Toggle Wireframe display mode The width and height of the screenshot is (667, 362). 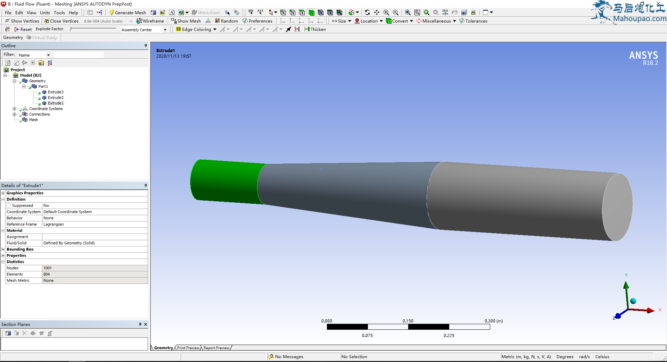click(150, 21)
